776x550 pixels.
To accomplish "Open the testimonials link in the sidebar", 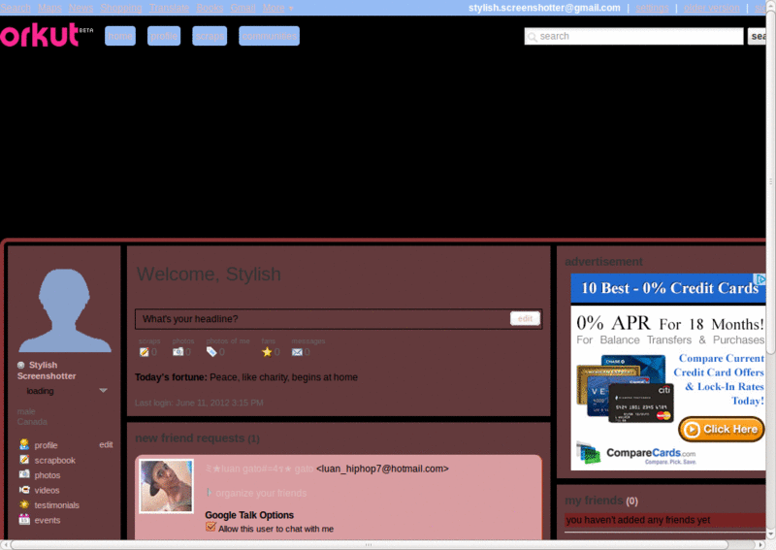I will [56, 505].
